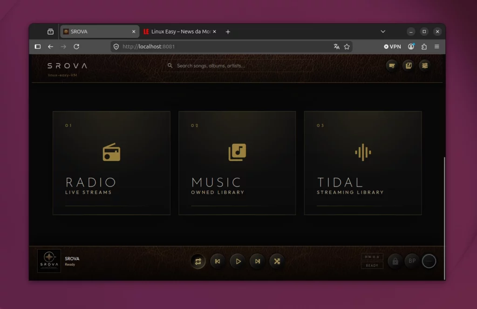This screenshot has width=477, height=309.
Task: Click the SROVA album art thumbnail
Action: point(49,261)
